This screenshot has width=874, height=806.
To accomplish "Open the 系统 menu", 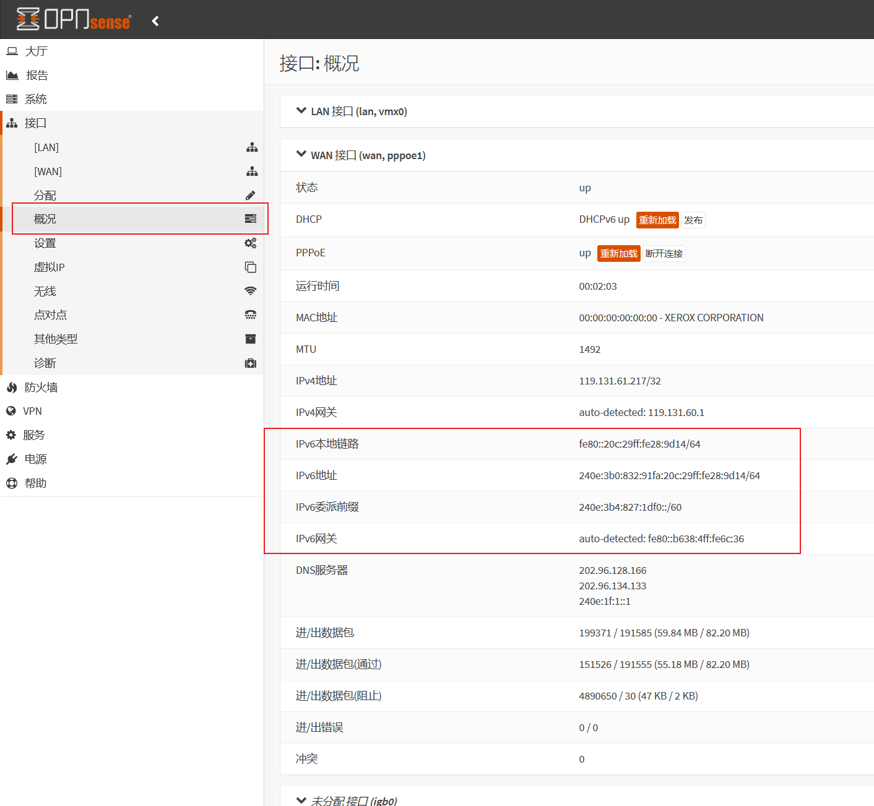I will [132, 99].
